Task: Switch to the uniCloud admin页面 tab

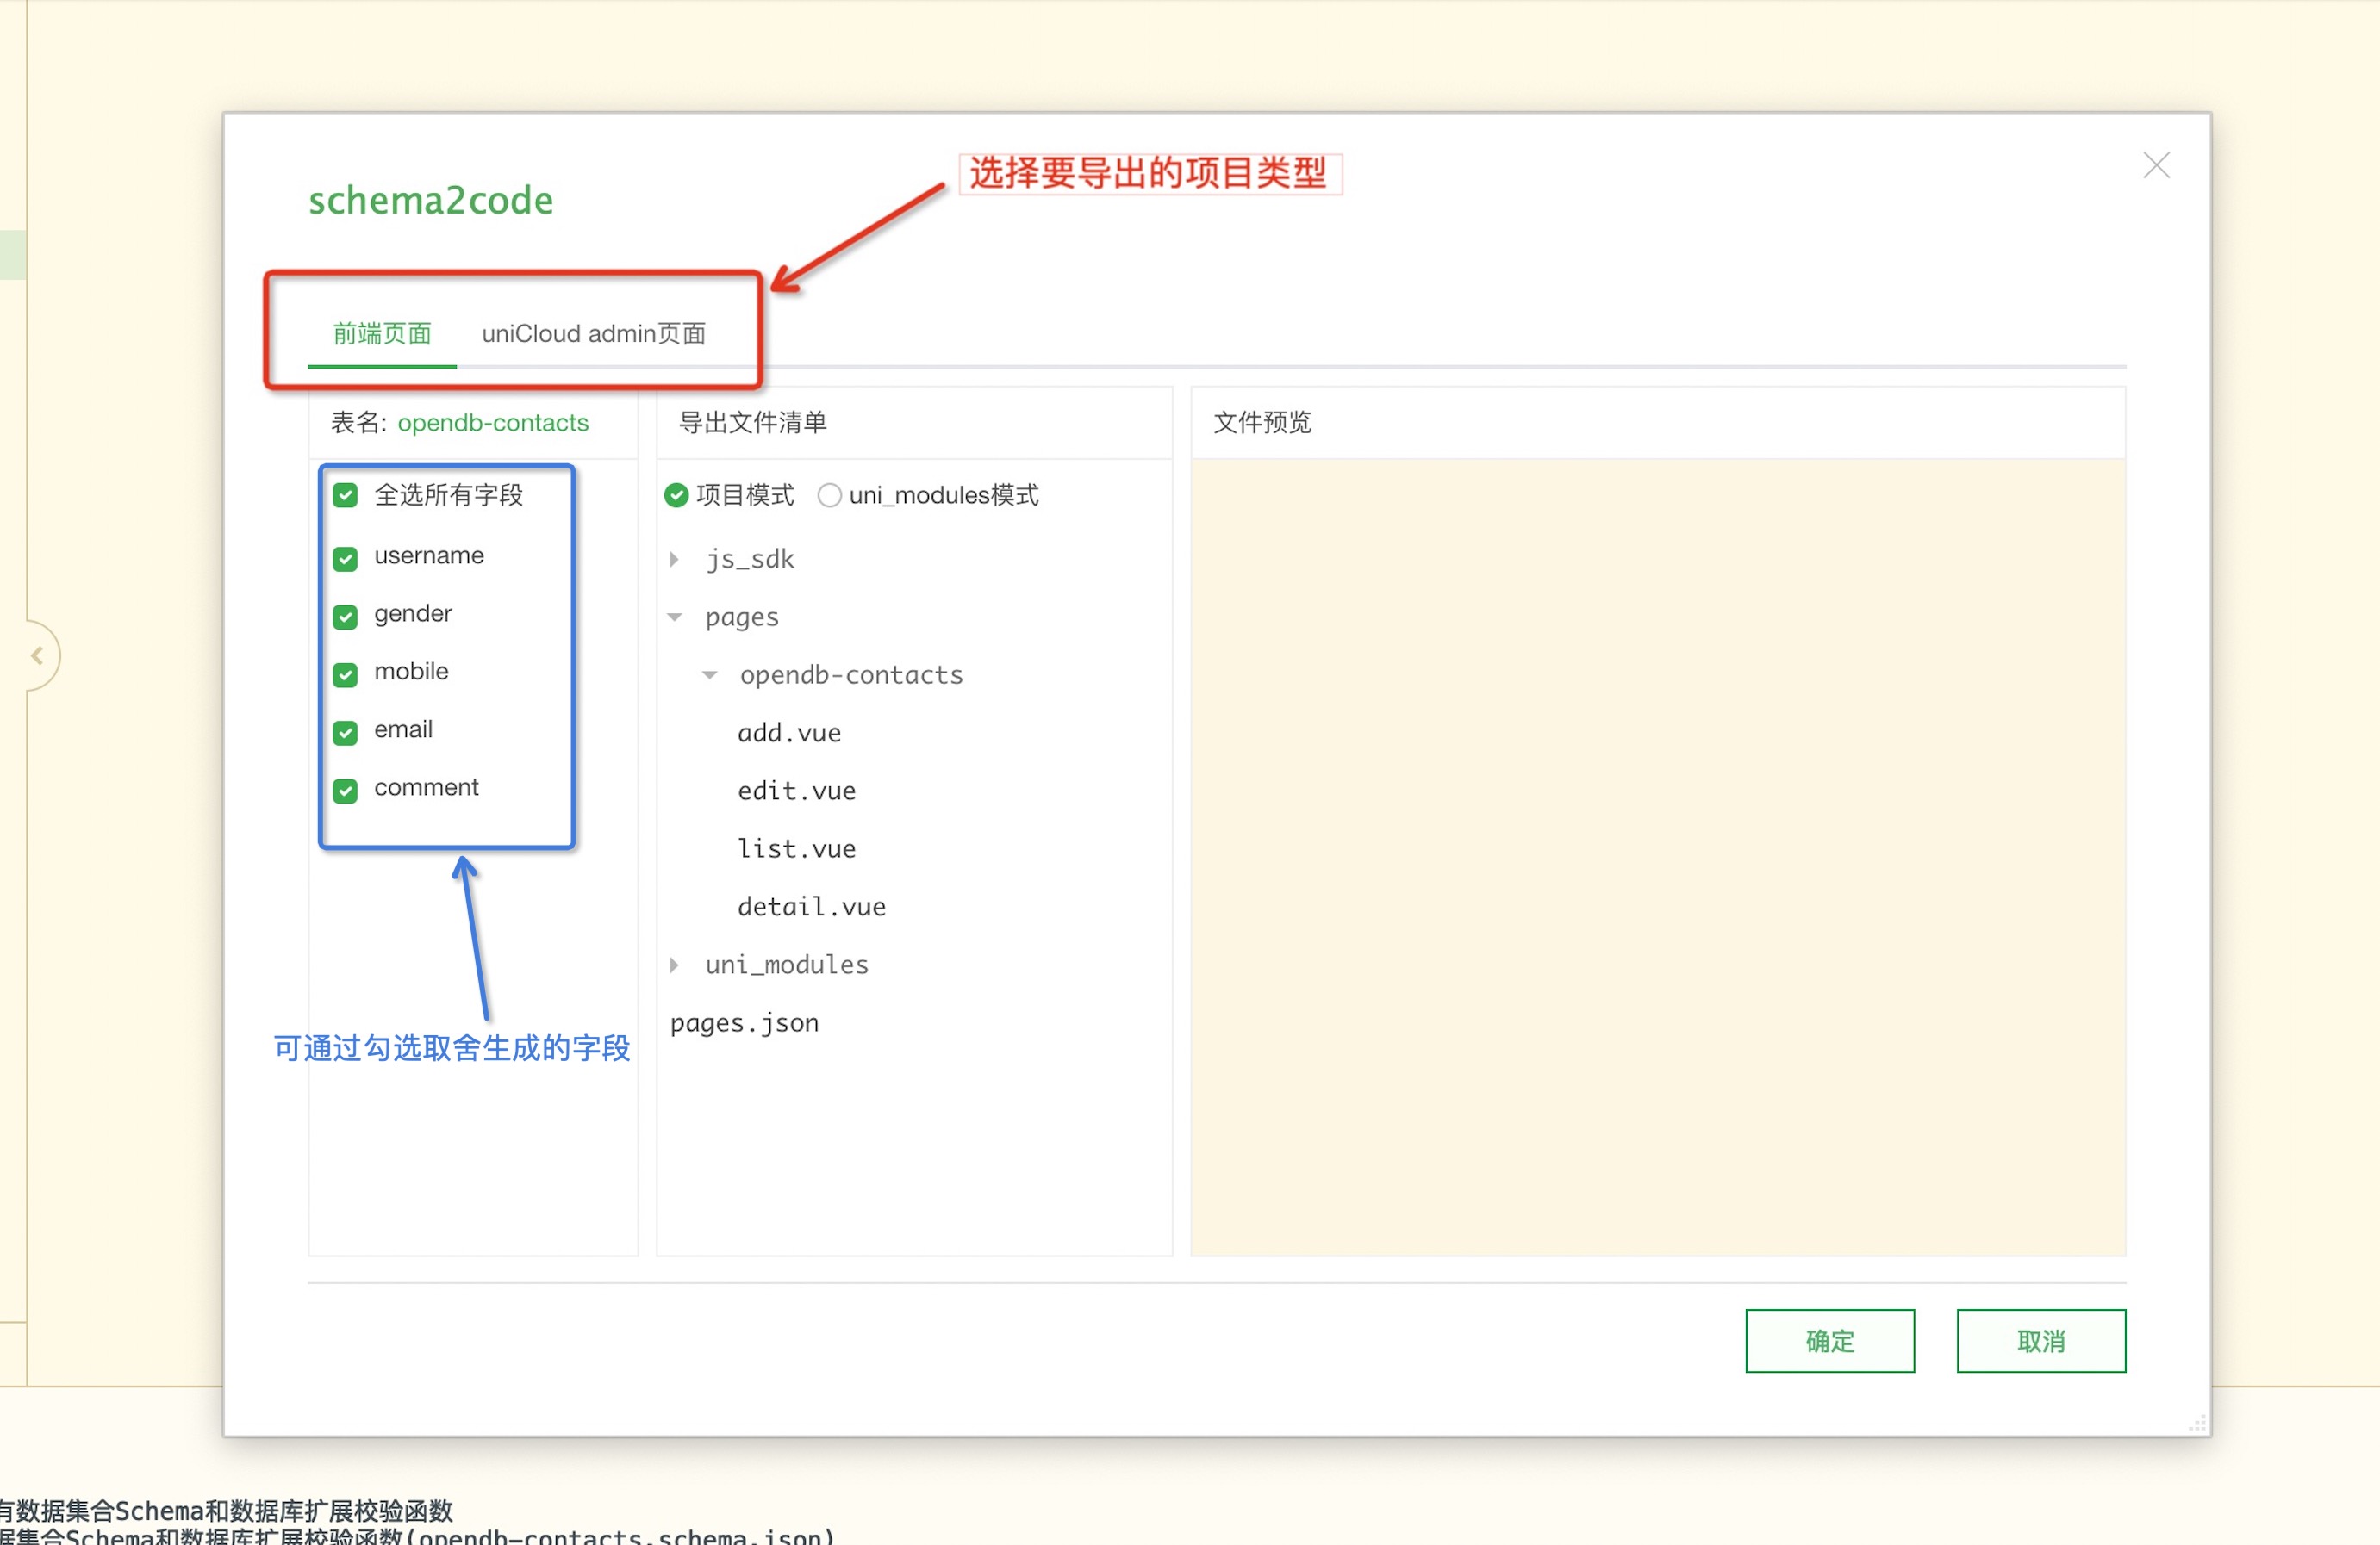Action: pos(593,334)
